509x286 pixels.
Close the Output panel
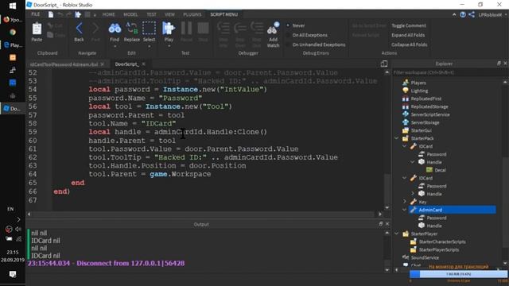tap(387, 224)
